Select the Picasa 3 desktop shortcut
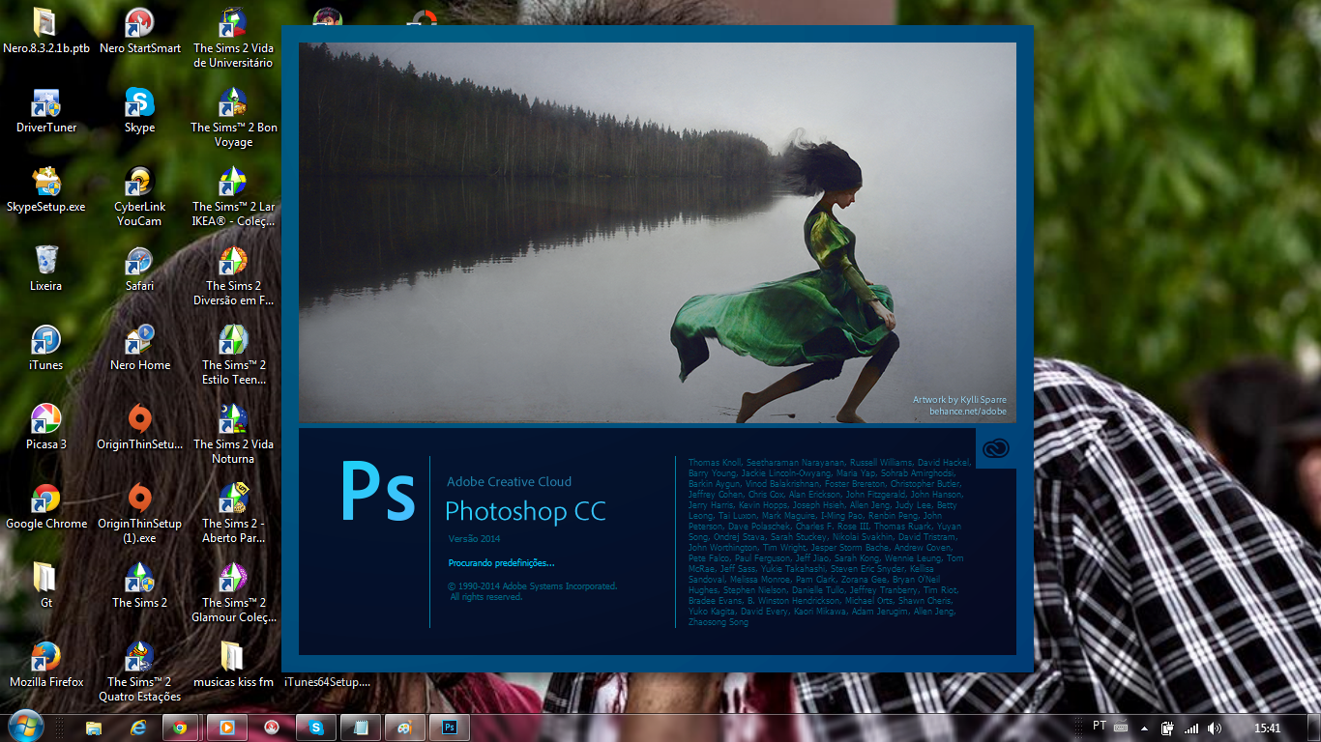The height and width of the screenshot is (742, 1321). [45, 426]
